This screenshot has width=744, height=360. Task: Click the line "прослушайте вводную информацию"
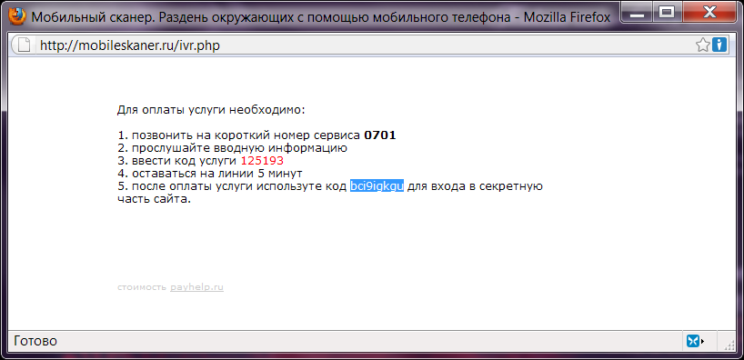click(239, 148)
